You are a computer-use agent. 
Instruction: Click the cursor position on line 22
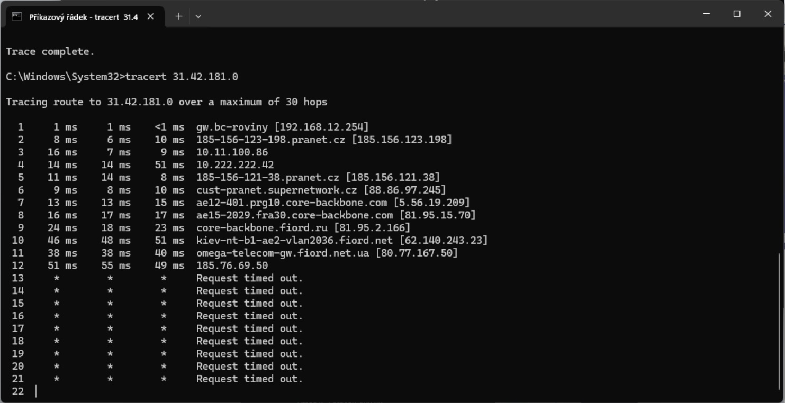click(37, 391)
